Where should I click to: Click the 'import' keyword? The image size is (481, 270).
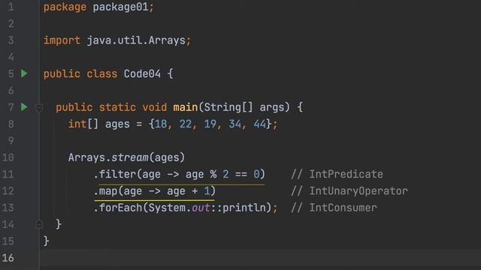coord(62,40)
